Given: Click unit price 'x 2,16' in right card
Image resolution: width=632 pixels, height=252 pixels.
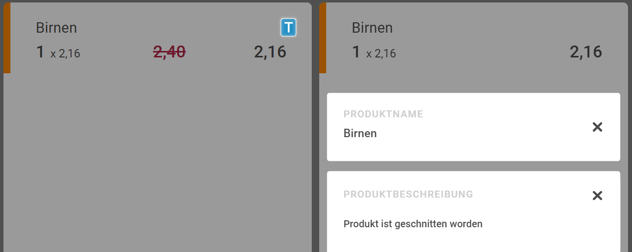Looking at the screenshot, I should point(381,53).
